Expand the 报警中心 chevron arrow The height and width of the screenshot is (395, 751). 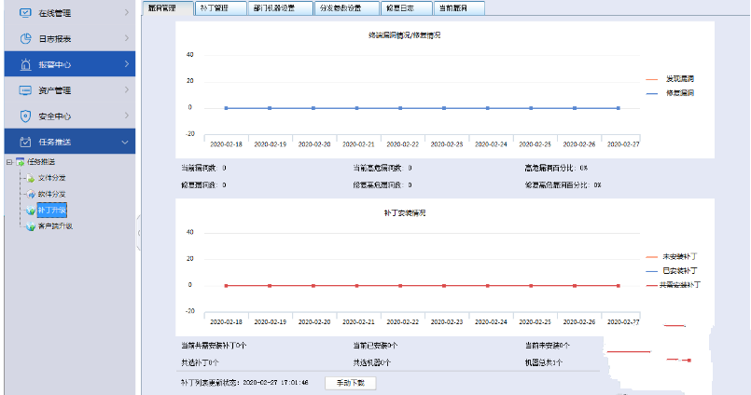[127, 64]
